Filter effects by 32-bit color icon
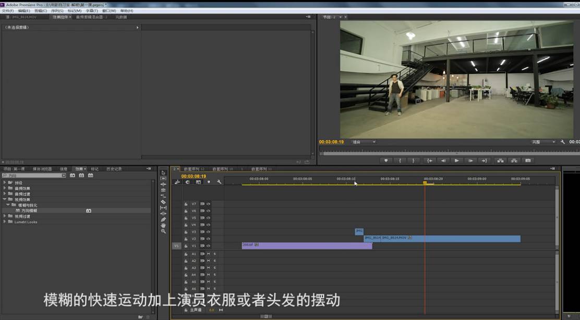Viewport: 580px width, 320px height. tap(81, 175)
